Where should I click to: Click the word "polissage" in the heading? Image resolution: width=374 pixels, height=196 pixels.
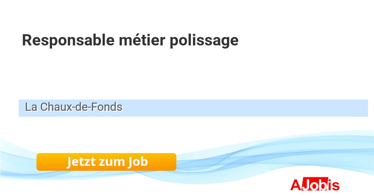pos(204,41)
